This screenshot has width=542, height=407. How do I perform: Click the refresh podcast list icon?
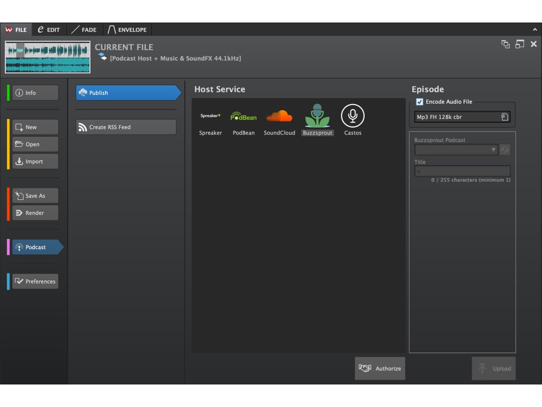(505, 150)
